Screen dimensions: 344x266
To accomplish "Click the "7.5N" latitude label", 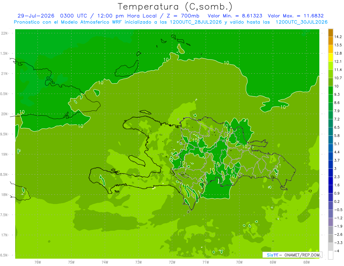I will [5, 215].
